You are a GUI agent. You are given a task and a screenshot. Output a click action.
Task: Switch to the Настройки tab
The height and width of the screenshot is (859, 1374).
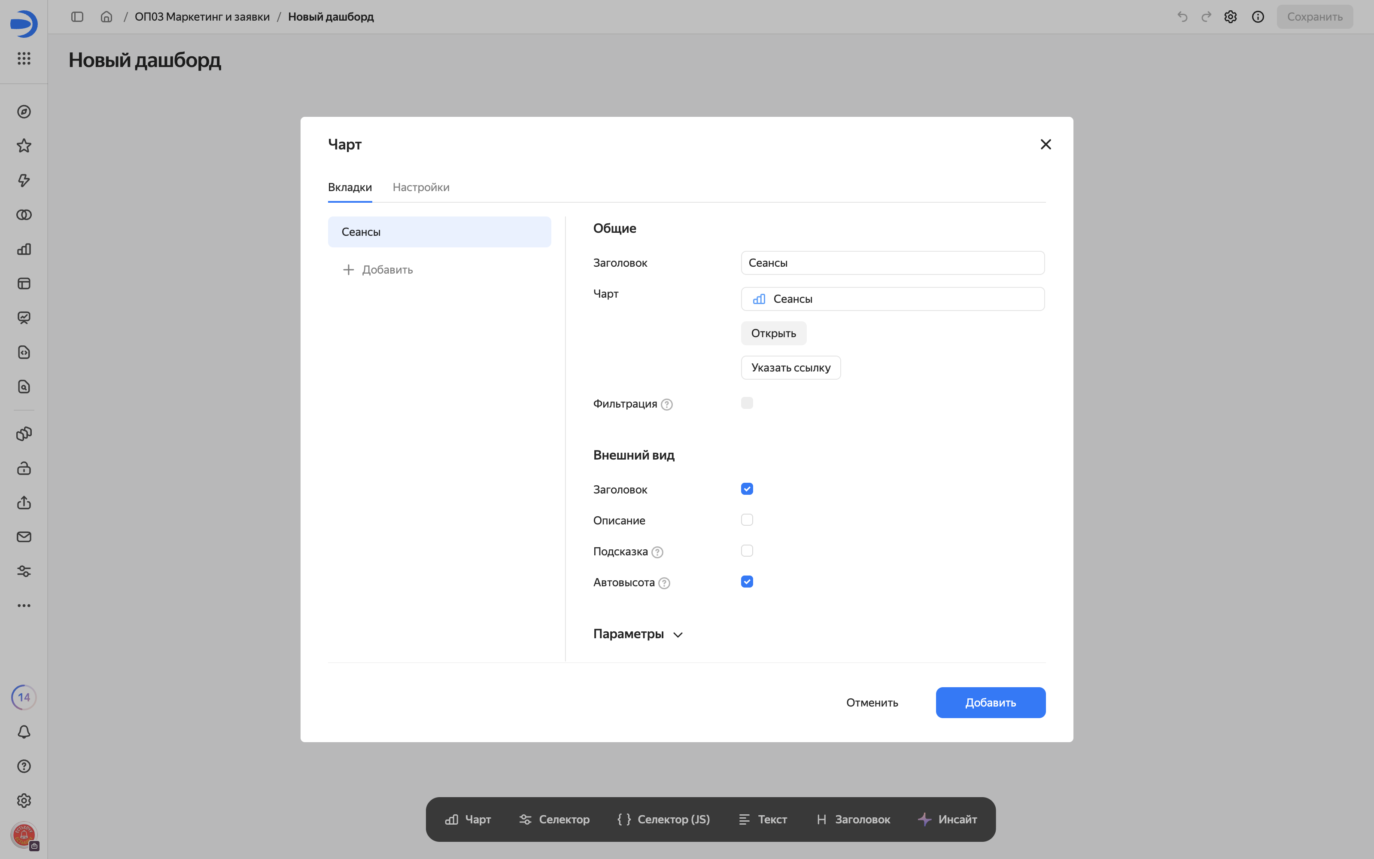coord(421,188)
